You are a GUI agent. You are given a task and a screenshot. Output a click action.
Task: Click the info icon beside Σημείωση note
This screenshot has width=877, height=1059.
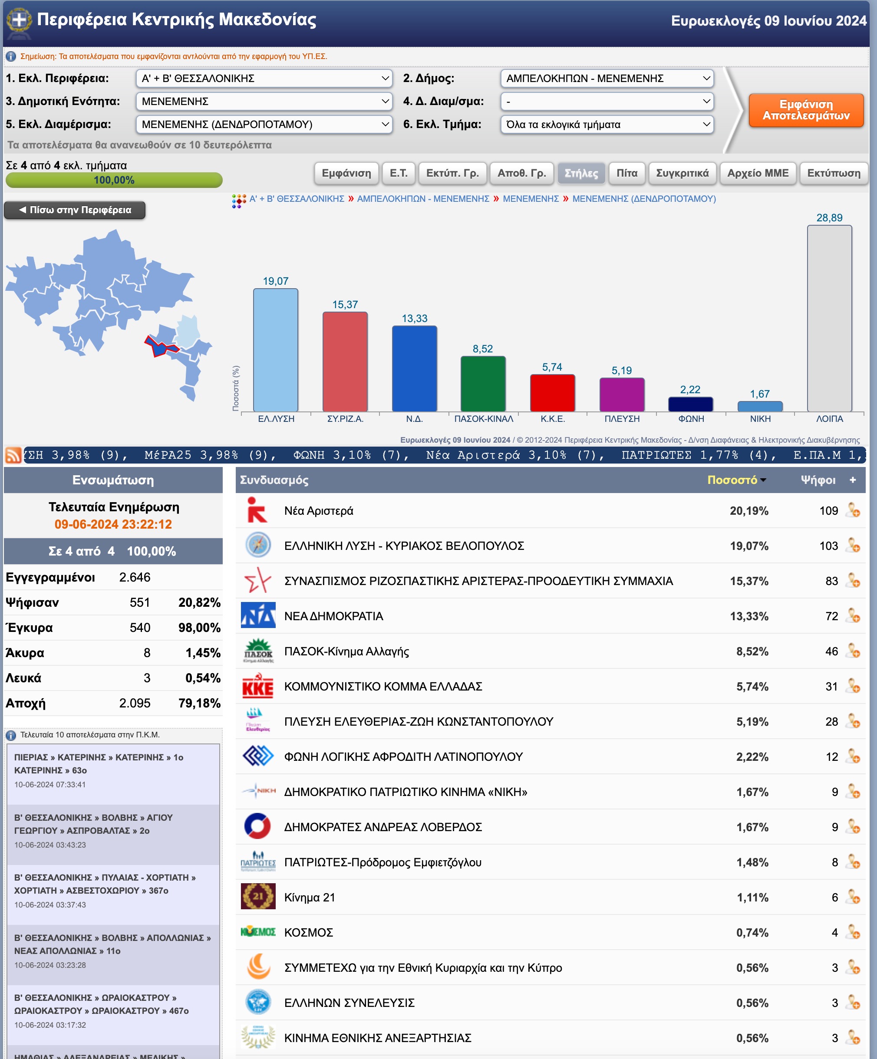[x=11, y=56]
